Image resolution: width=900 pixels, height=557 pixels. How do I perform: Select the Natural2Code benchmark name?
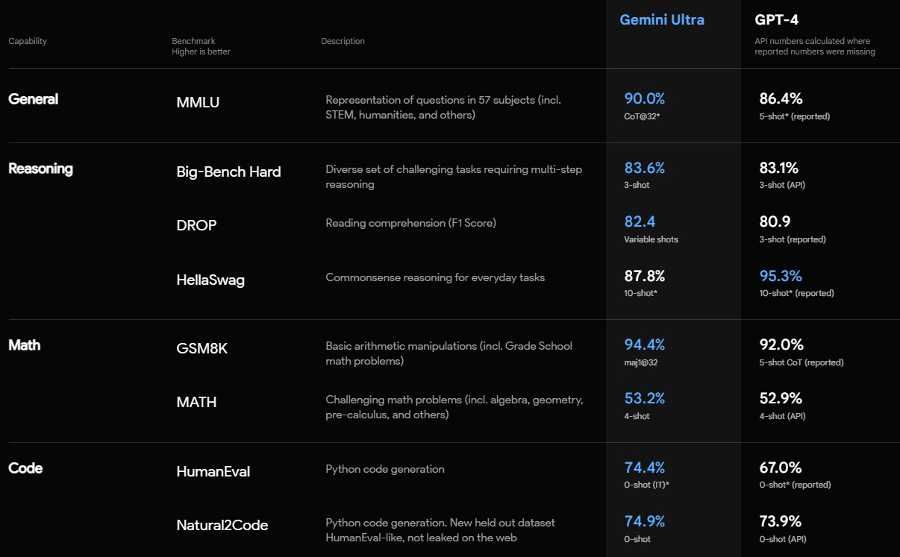coord(222,526)
